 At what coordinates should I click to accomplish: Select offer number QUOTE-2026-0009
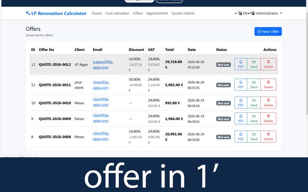[x=55, y=119]
